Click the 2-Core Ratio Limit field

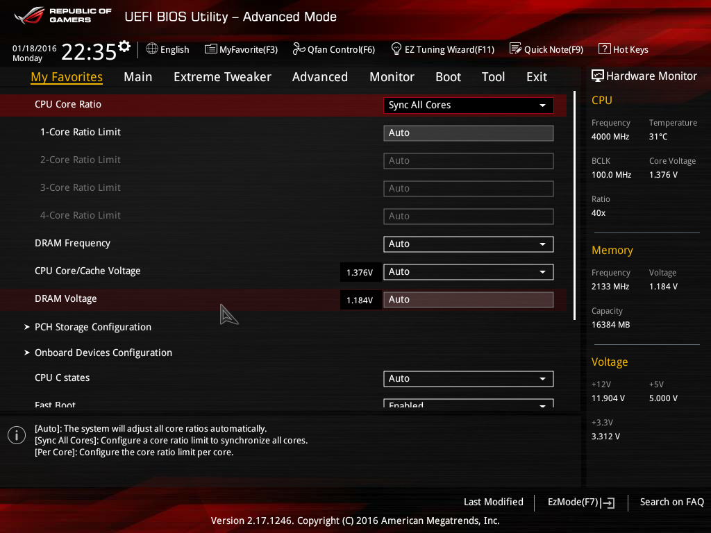[x=469, y=160]
